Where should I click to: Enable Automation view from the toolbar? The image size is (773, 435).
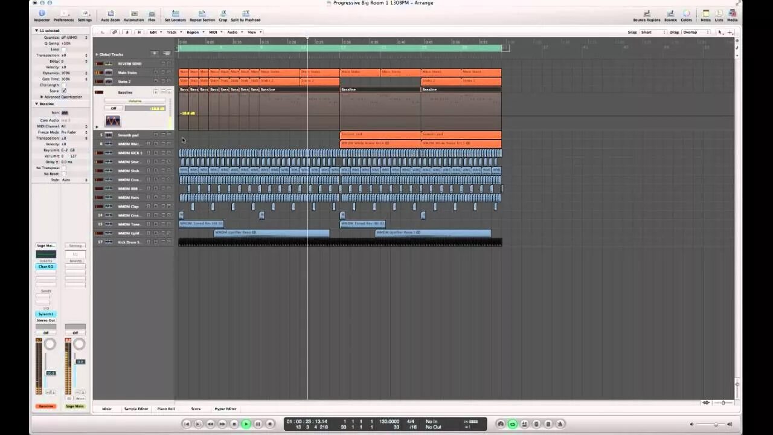133,16
